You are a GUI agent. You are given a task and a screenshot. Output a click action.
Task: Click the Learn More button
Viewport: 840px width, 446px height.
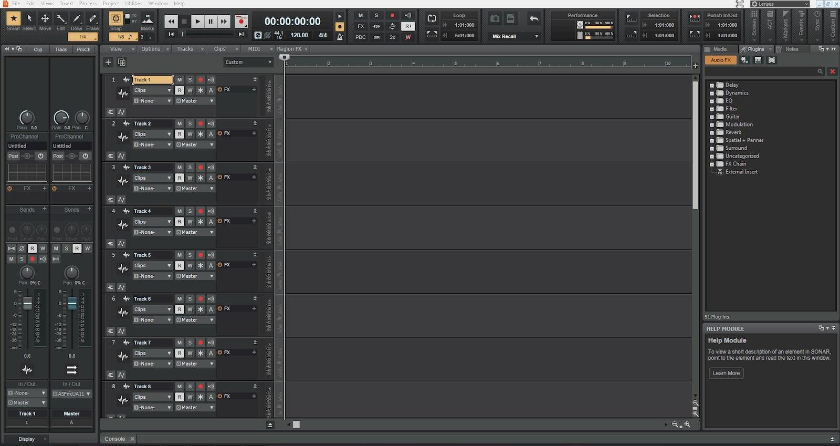pyautogui.click(x=726, y=373)
